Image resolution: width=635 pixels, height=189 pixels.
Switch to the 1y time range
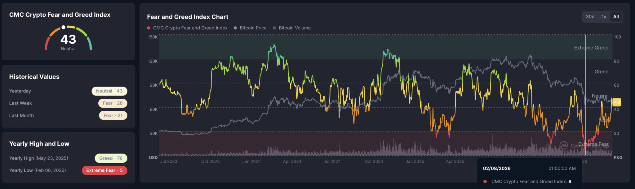(604, 17)
